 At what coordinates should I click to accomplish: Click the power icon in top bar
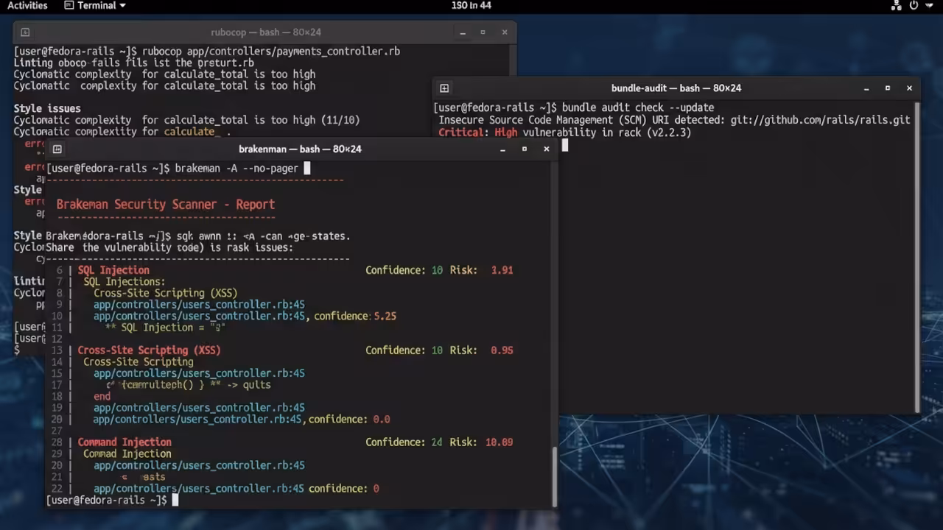point(914,6)
